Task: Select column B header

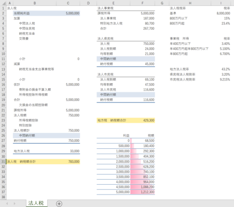Action: [34, 3]
